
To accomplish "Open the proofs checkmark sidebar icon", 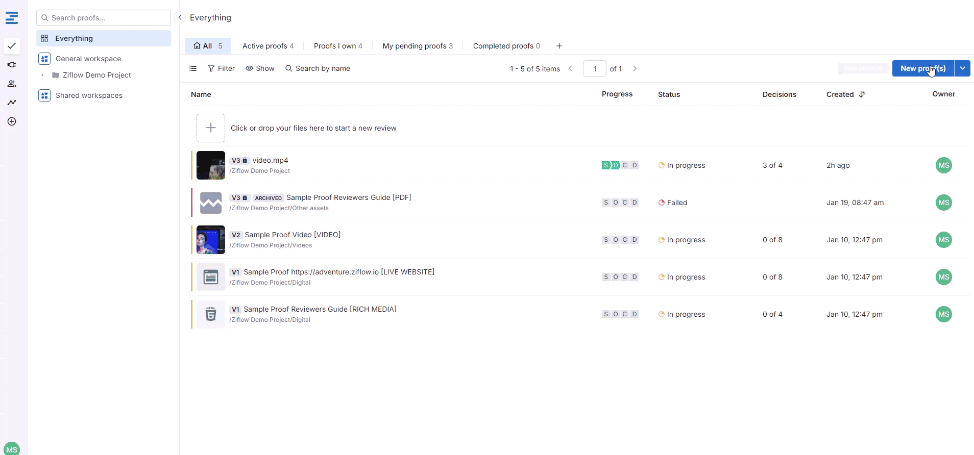I will tap(12, 46).
